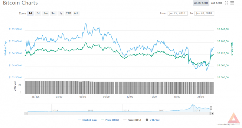Screen dimensions: 242x128
Task: Click the 2017 label in navigator
Action: coord(162,111)
